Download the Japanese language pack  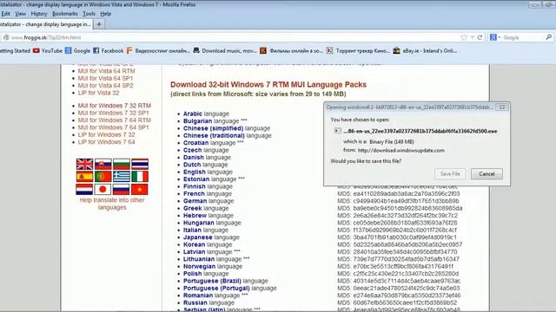click(198, 237)
